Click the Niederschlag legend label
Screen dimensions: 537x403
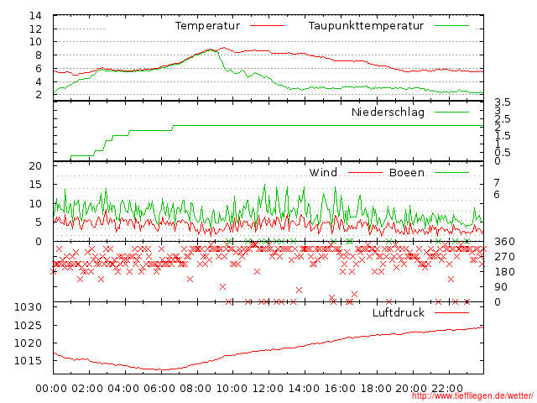[x=388, y=112]
